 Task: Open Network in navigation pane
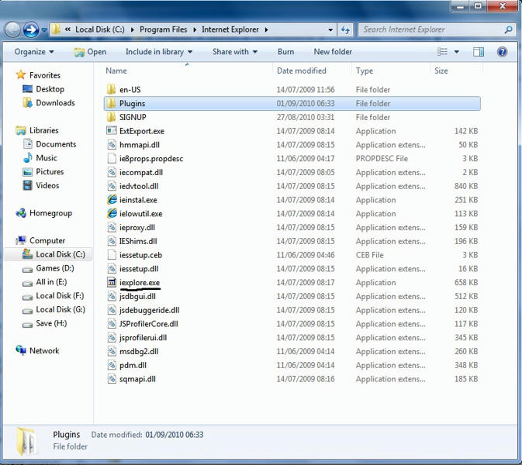pyautogui.click(x=44, y=350)
